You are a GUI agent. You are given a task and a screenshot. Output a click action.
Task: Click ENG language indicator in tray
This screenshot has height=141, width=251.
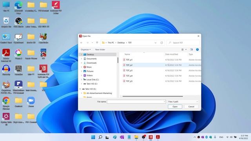tap(221, 137)
